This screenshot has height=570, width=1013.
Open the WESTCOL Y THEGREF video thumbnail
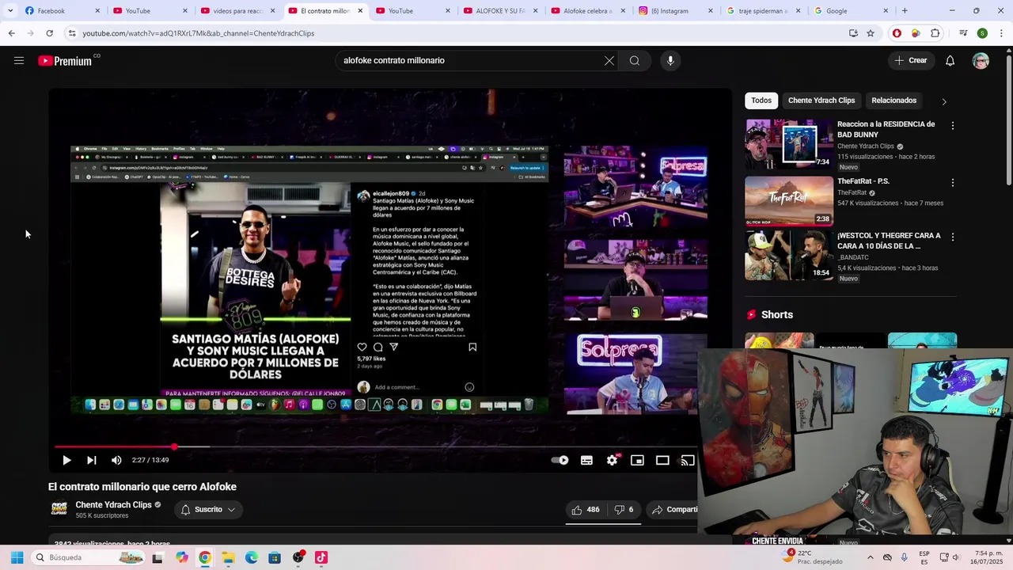(x=789, y=255)
